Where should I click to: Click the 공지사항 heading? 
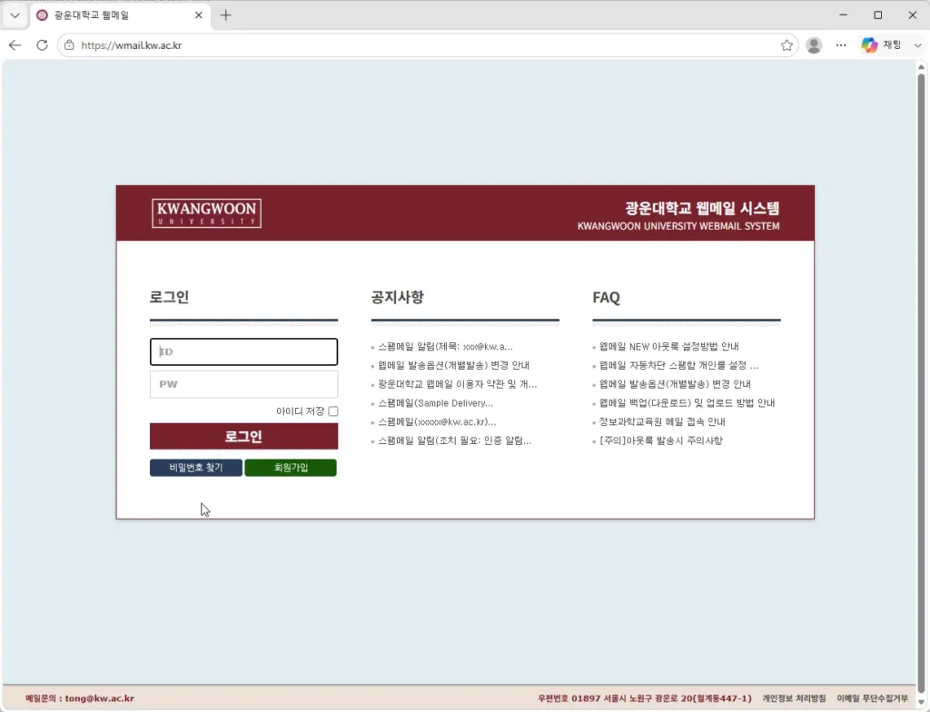(x=398, y=297)
